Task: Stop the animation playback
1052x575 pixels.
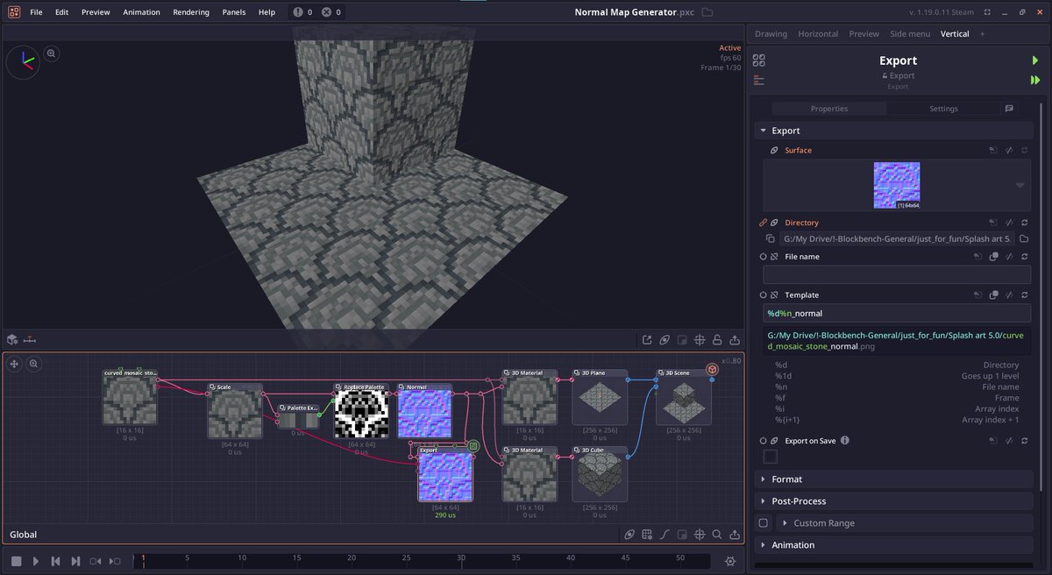Action: pyautogui.click(x=16, y=561)
